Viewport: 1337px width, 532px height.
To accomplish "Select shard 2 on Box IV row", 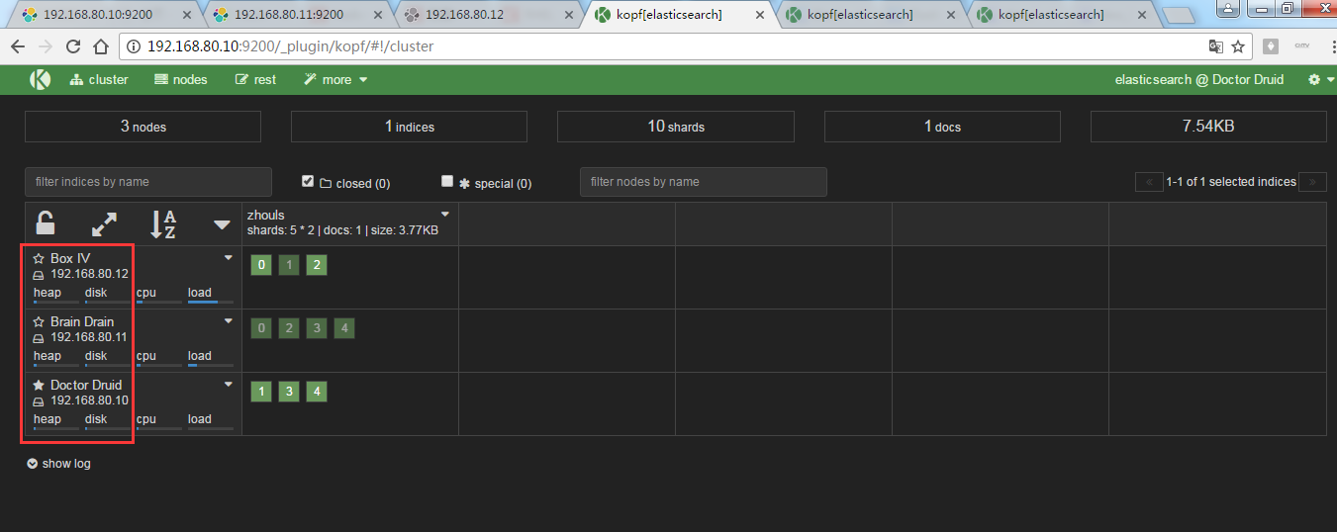I will point(316,265).
